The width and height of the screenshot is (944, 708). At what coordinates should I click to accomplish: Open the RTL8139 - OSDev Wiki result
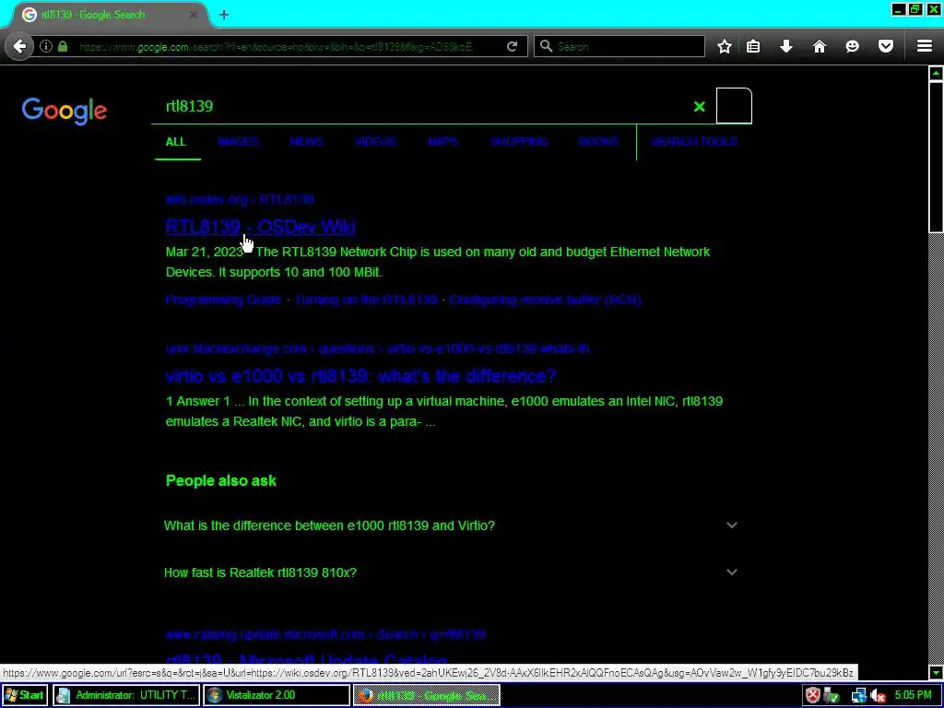260,227
